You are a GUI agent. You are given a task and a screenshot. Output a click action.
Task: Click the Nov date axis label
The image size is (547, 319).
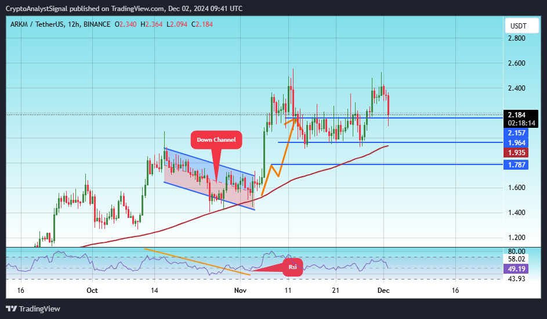click(240, 291)
